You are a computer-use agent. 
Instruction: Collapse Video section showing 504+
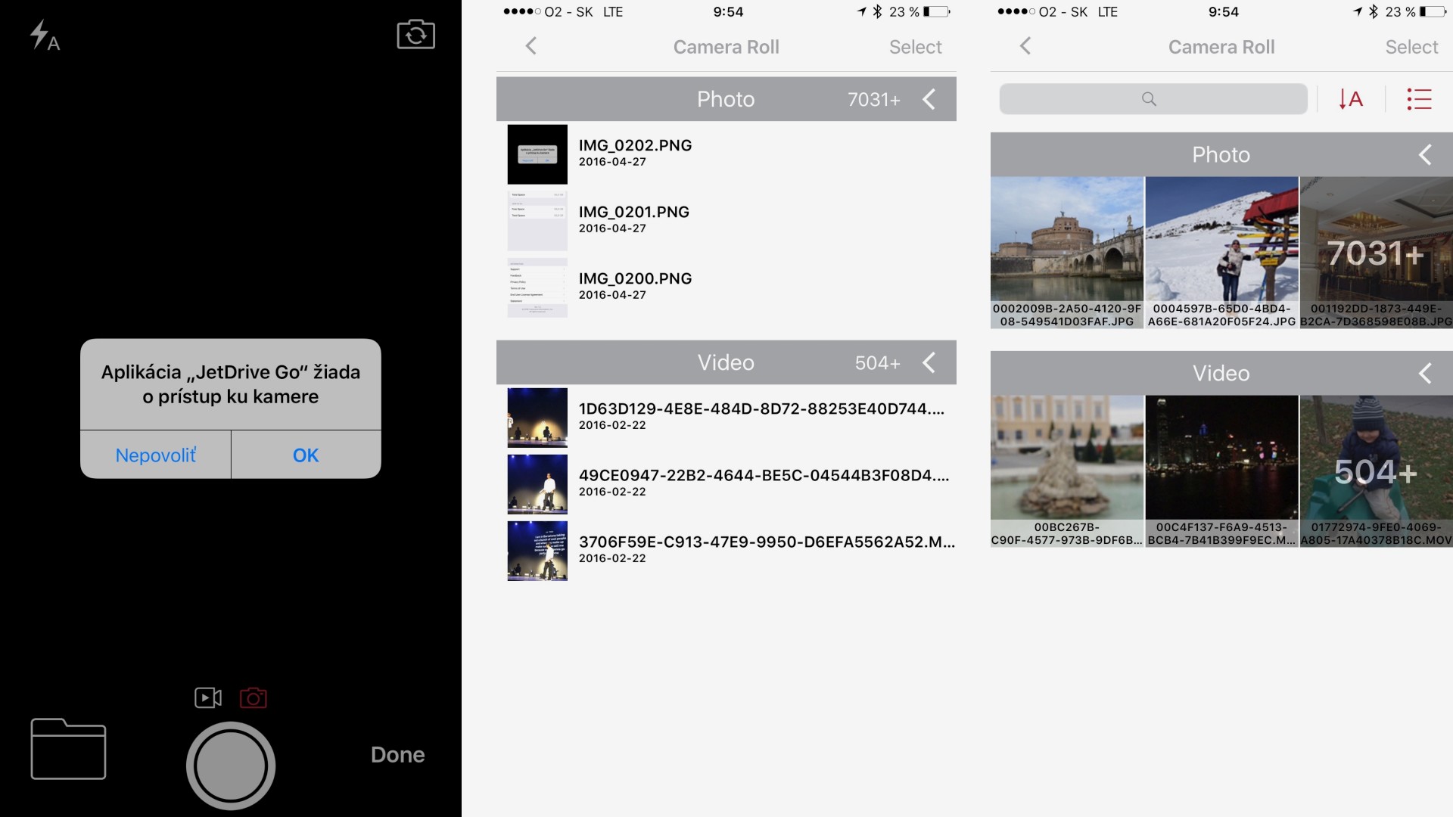click(929, 362)
